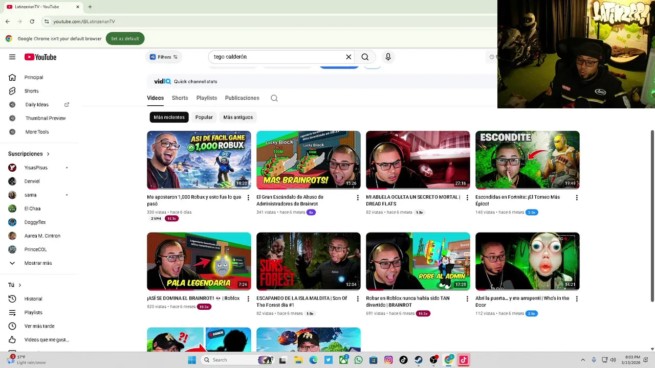The image size is (655, 368).
Task: Switch to the Publicaciones channel tab
Action: [x=242, y=98]
